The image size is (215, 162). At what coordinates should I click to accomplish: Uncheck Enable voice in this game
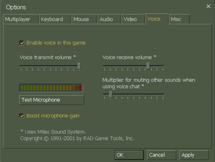21,43
